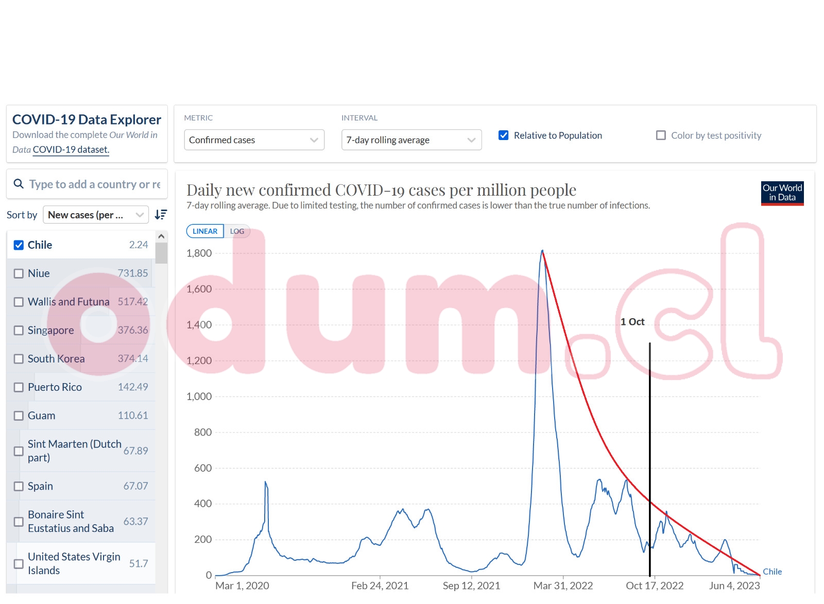The height and width of the screenshot is (604, 824).
Task: Open the Interval 7-day rolling average dropdown
Action: pos(411,140)
